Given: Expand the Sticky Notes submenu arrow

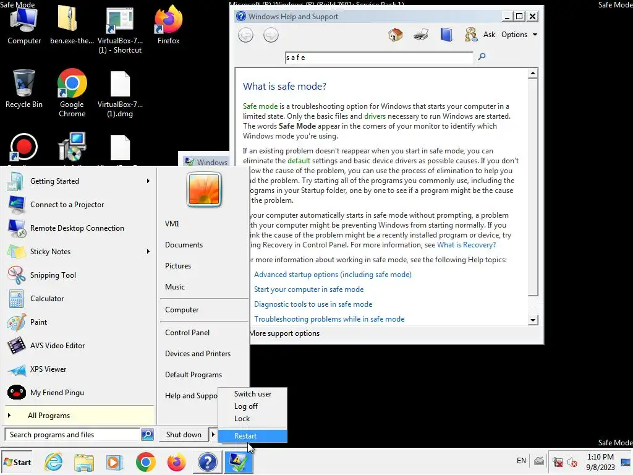Looking at the screenshot, I should click(x=148, y=251).
